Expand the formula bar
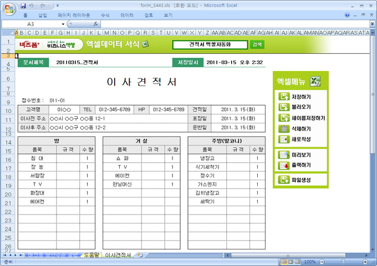The height and width of the screenshot is (266, 377). pyautogui.click(x=372, y=24)
